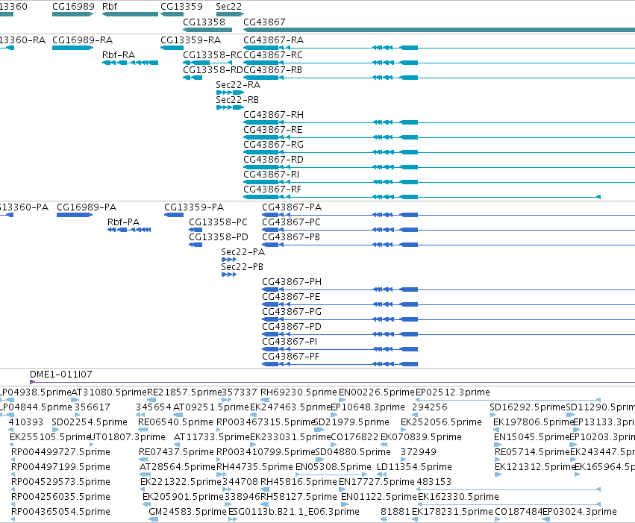Click protein label CG16989-PA
This screenshot has width=635, height=523.
87,207
